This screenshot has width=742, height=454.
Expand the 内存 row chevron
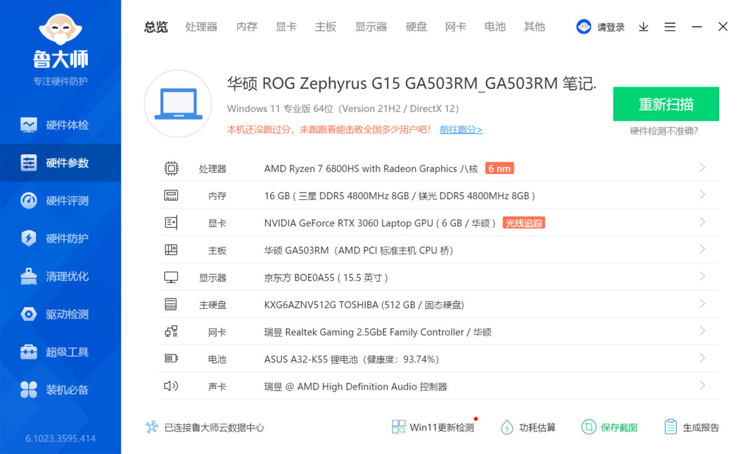click(x=702, y=195)
